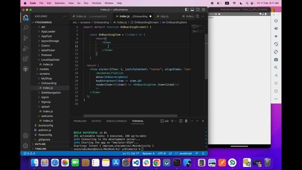Click the emulator volume down icon
The height and width of the screenshot is (170, 302).
276,36
